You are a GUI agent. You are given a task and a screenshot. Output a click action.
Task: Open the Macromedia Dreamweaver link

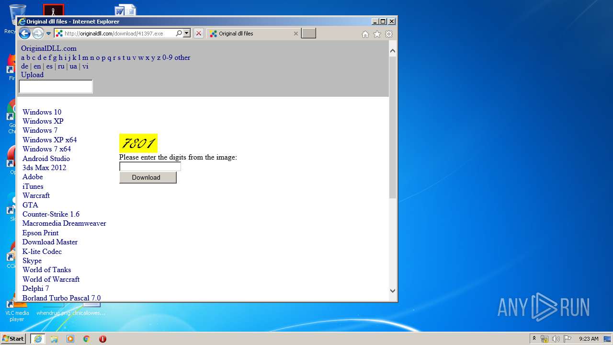coord(64,223)
